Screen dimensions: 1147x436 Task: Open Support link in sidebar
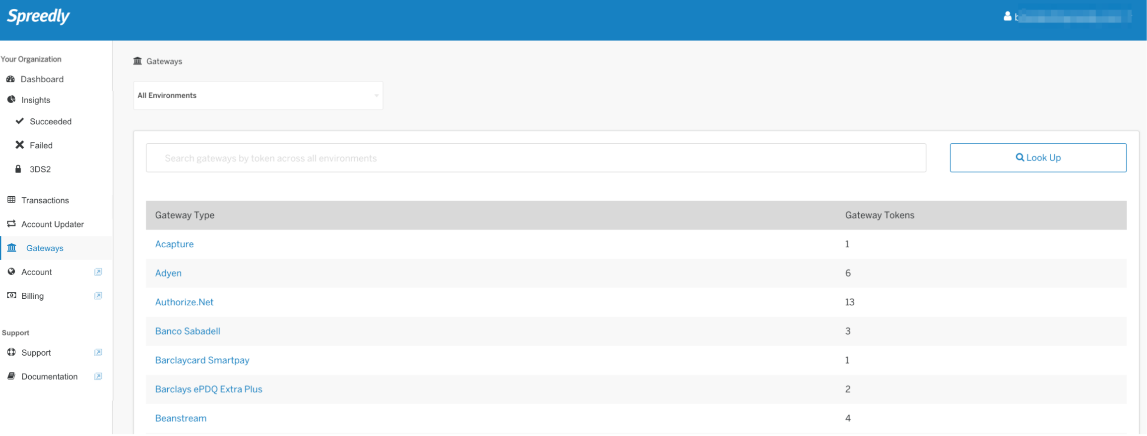(x=36, y=352)
